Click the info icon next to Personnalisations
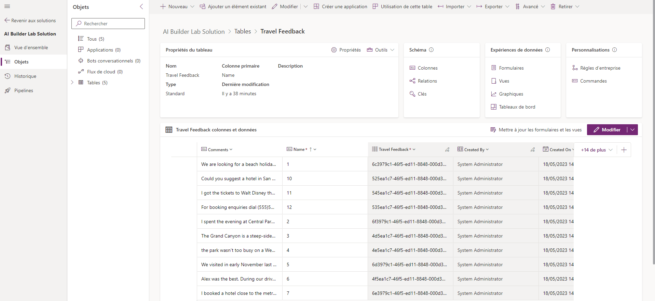The height and width of the screenshot is (301, 655). pyautogui.click(x=615, y=50)
